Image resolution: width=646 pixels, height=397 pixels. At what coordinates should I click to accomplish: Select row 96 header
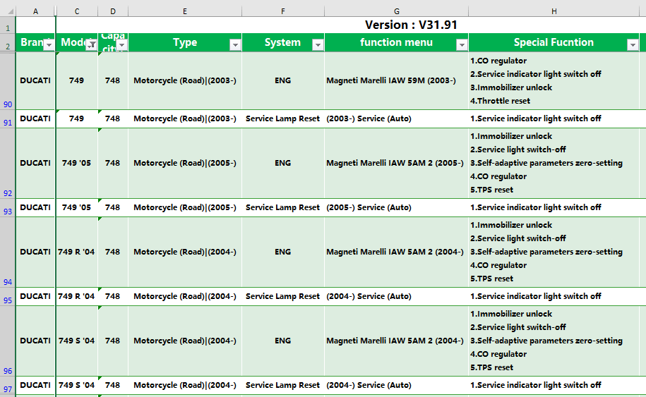(8, 341)
